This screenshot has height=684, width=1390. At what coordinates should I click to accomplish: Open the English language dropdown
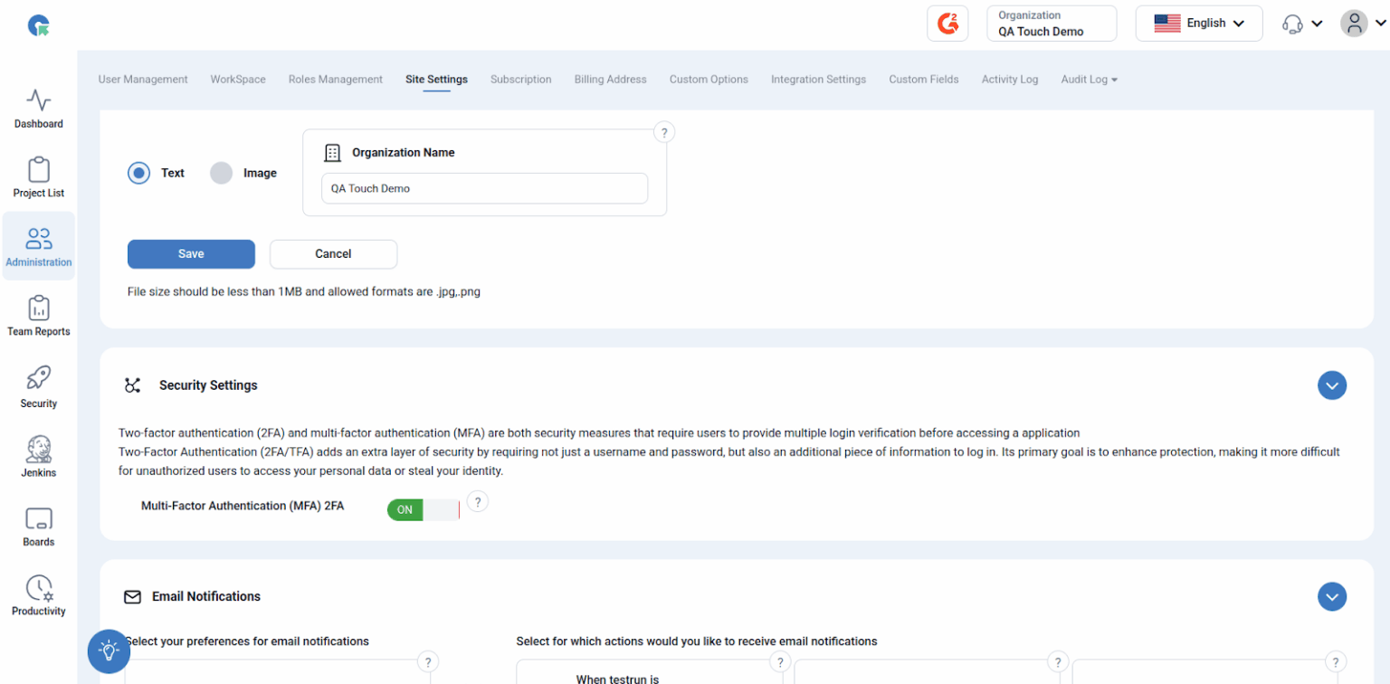pyautogui.click(x=1198, y=24)
